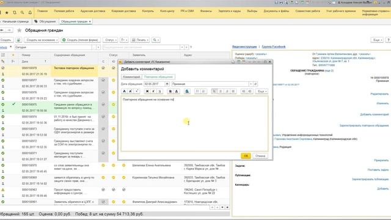Open the Обсуждения tab

click(x=45, y=22)
